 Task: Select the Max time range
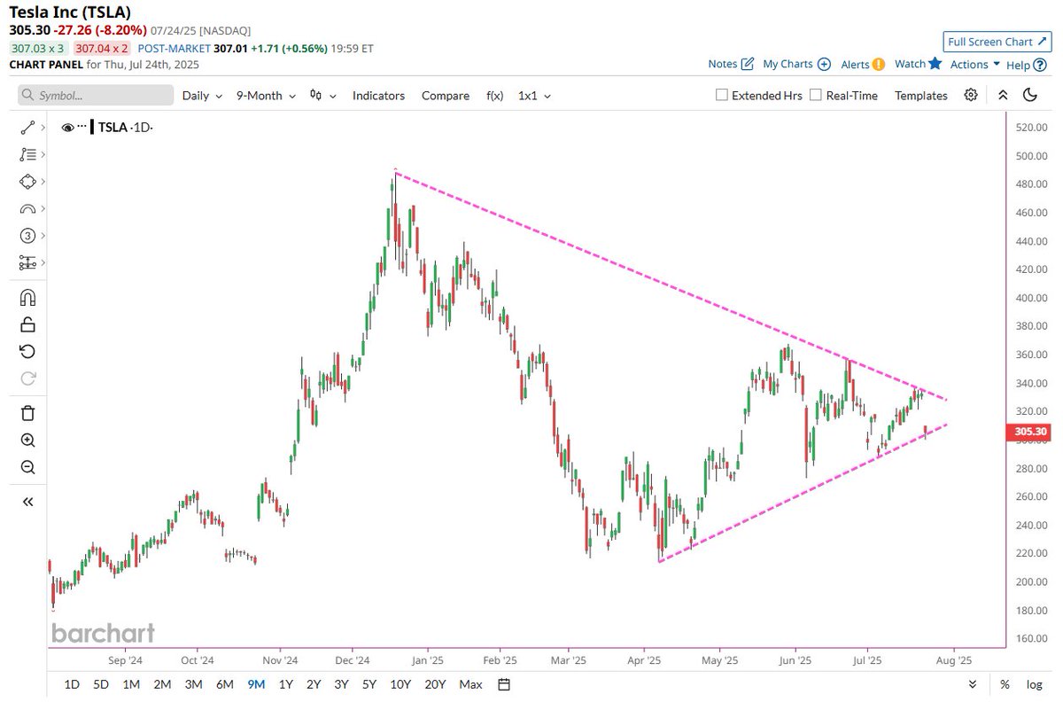470,684
